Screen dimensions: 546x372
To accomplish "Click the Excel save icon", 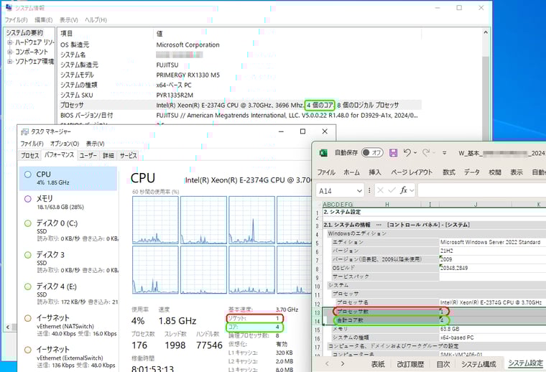I will (x=394, y=153).
